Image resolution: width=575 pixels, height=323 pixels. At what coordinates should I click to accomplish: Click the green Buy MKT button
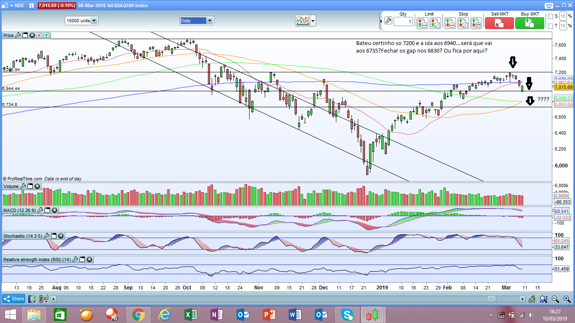tap(530, 23)
